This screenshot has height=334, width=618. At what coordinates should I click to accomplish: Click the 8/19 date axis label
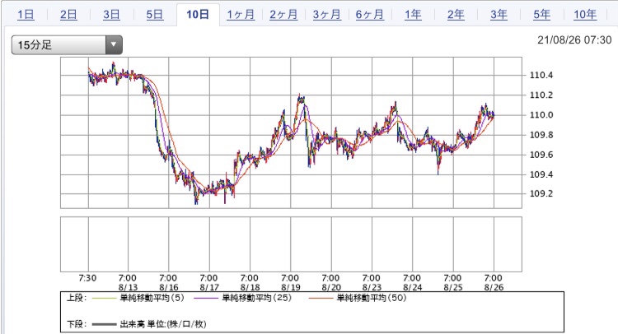pos(290,287)
